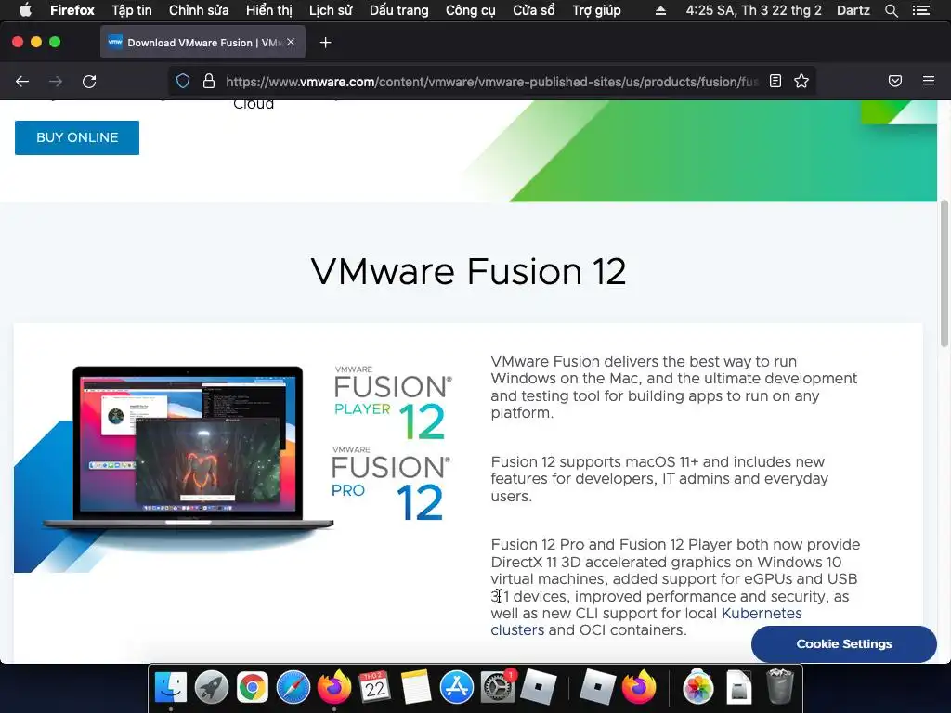Open the Dấu trang menu
Image resolution: width=951 pixels, height=713 pixels.
click(x=398, y=10)
